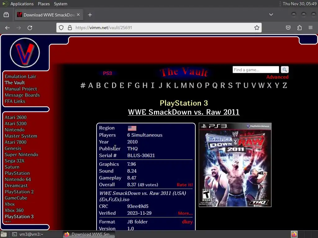Open the Message Boards link
The image size is (318, 238).
coord(22,95)
